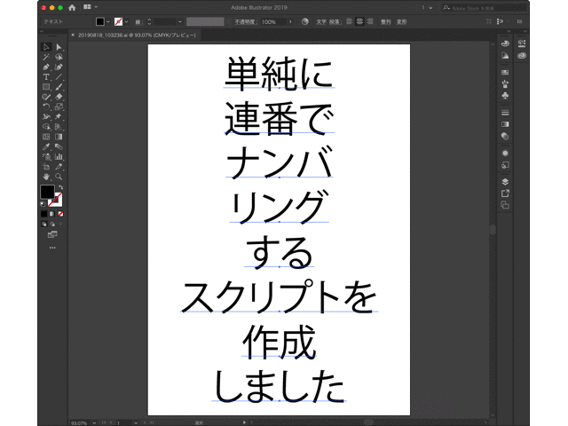Viewport: 568px width, 426px height.
Task: Open Home screen icon
Action: click(72, 7)
